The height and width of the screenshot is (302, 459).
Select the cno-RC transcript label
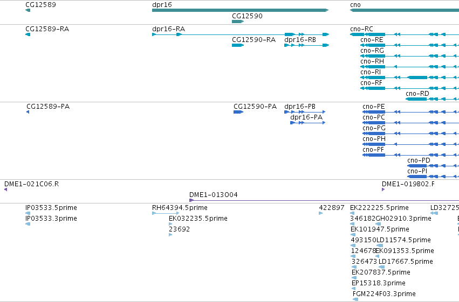tap(361, 29)
